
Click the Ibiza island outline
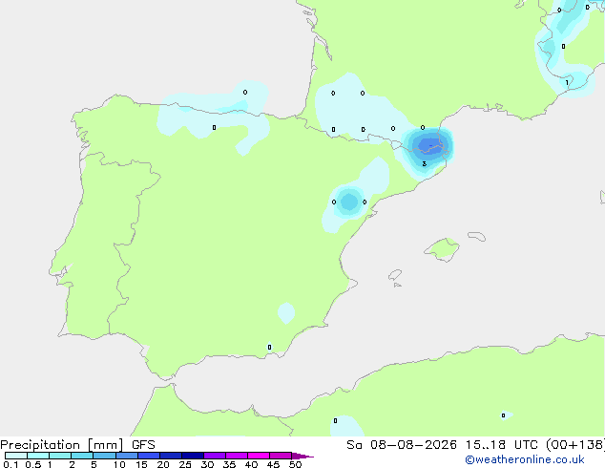pyautogui.click(x=395, y=275)
